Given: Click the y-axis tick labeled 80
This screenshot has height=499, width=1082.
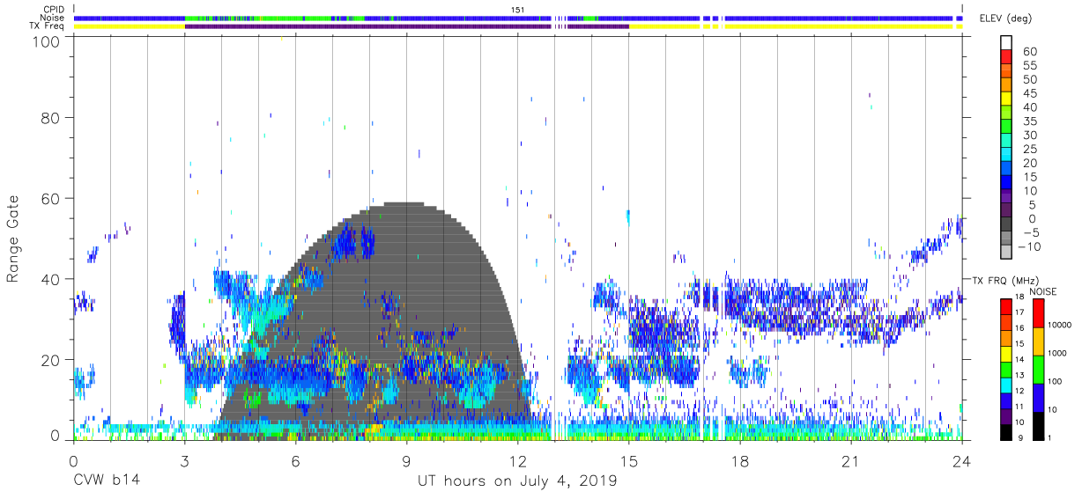Looking at the screenshot, I should pyautogui.click(x=51, y=117).
